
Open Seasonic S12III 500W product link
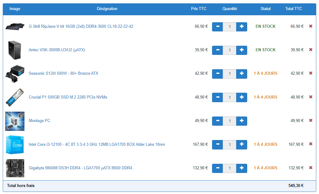[x=64, y=73]
